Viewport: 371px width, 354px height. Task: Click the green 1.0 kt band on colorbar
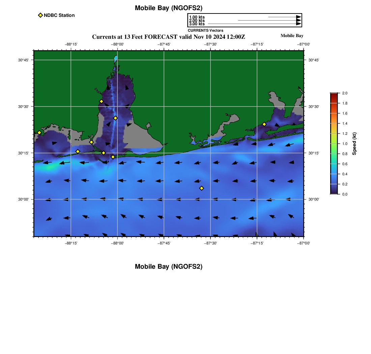[334, 144]
